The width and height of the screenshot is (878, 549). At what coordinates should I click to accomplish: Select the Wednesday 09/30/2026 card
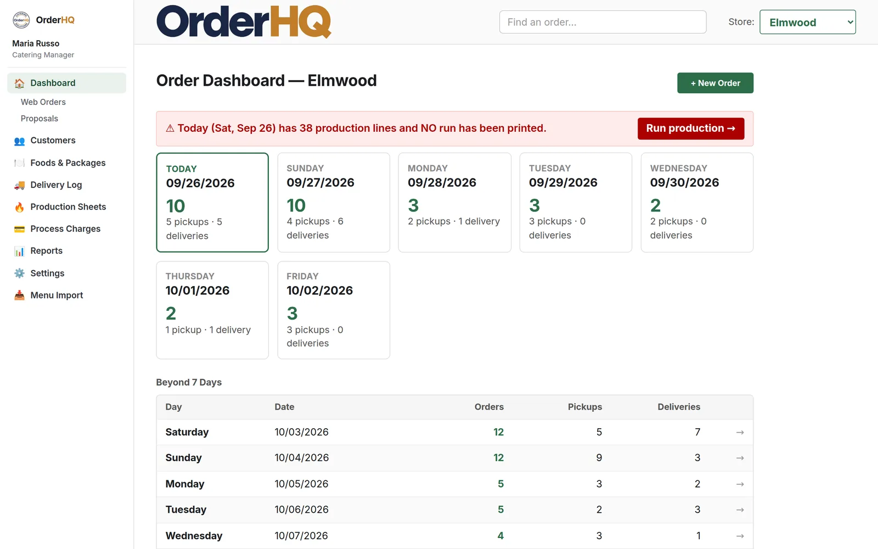697,203
